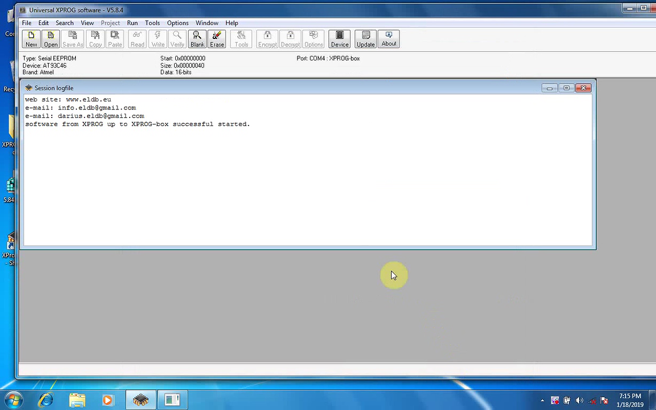The width and height of the screenshot is (656, 410).
Task: Click the greyed Save As toolbar icon
Action: point(73,39)
